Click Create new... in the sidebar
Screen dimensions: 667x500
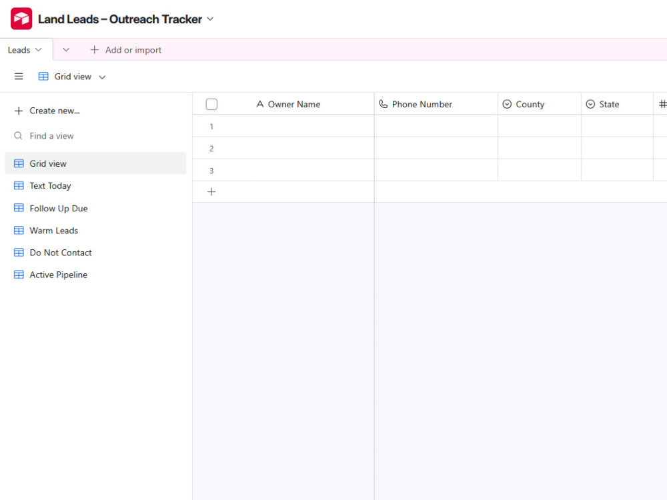point(55,111)
